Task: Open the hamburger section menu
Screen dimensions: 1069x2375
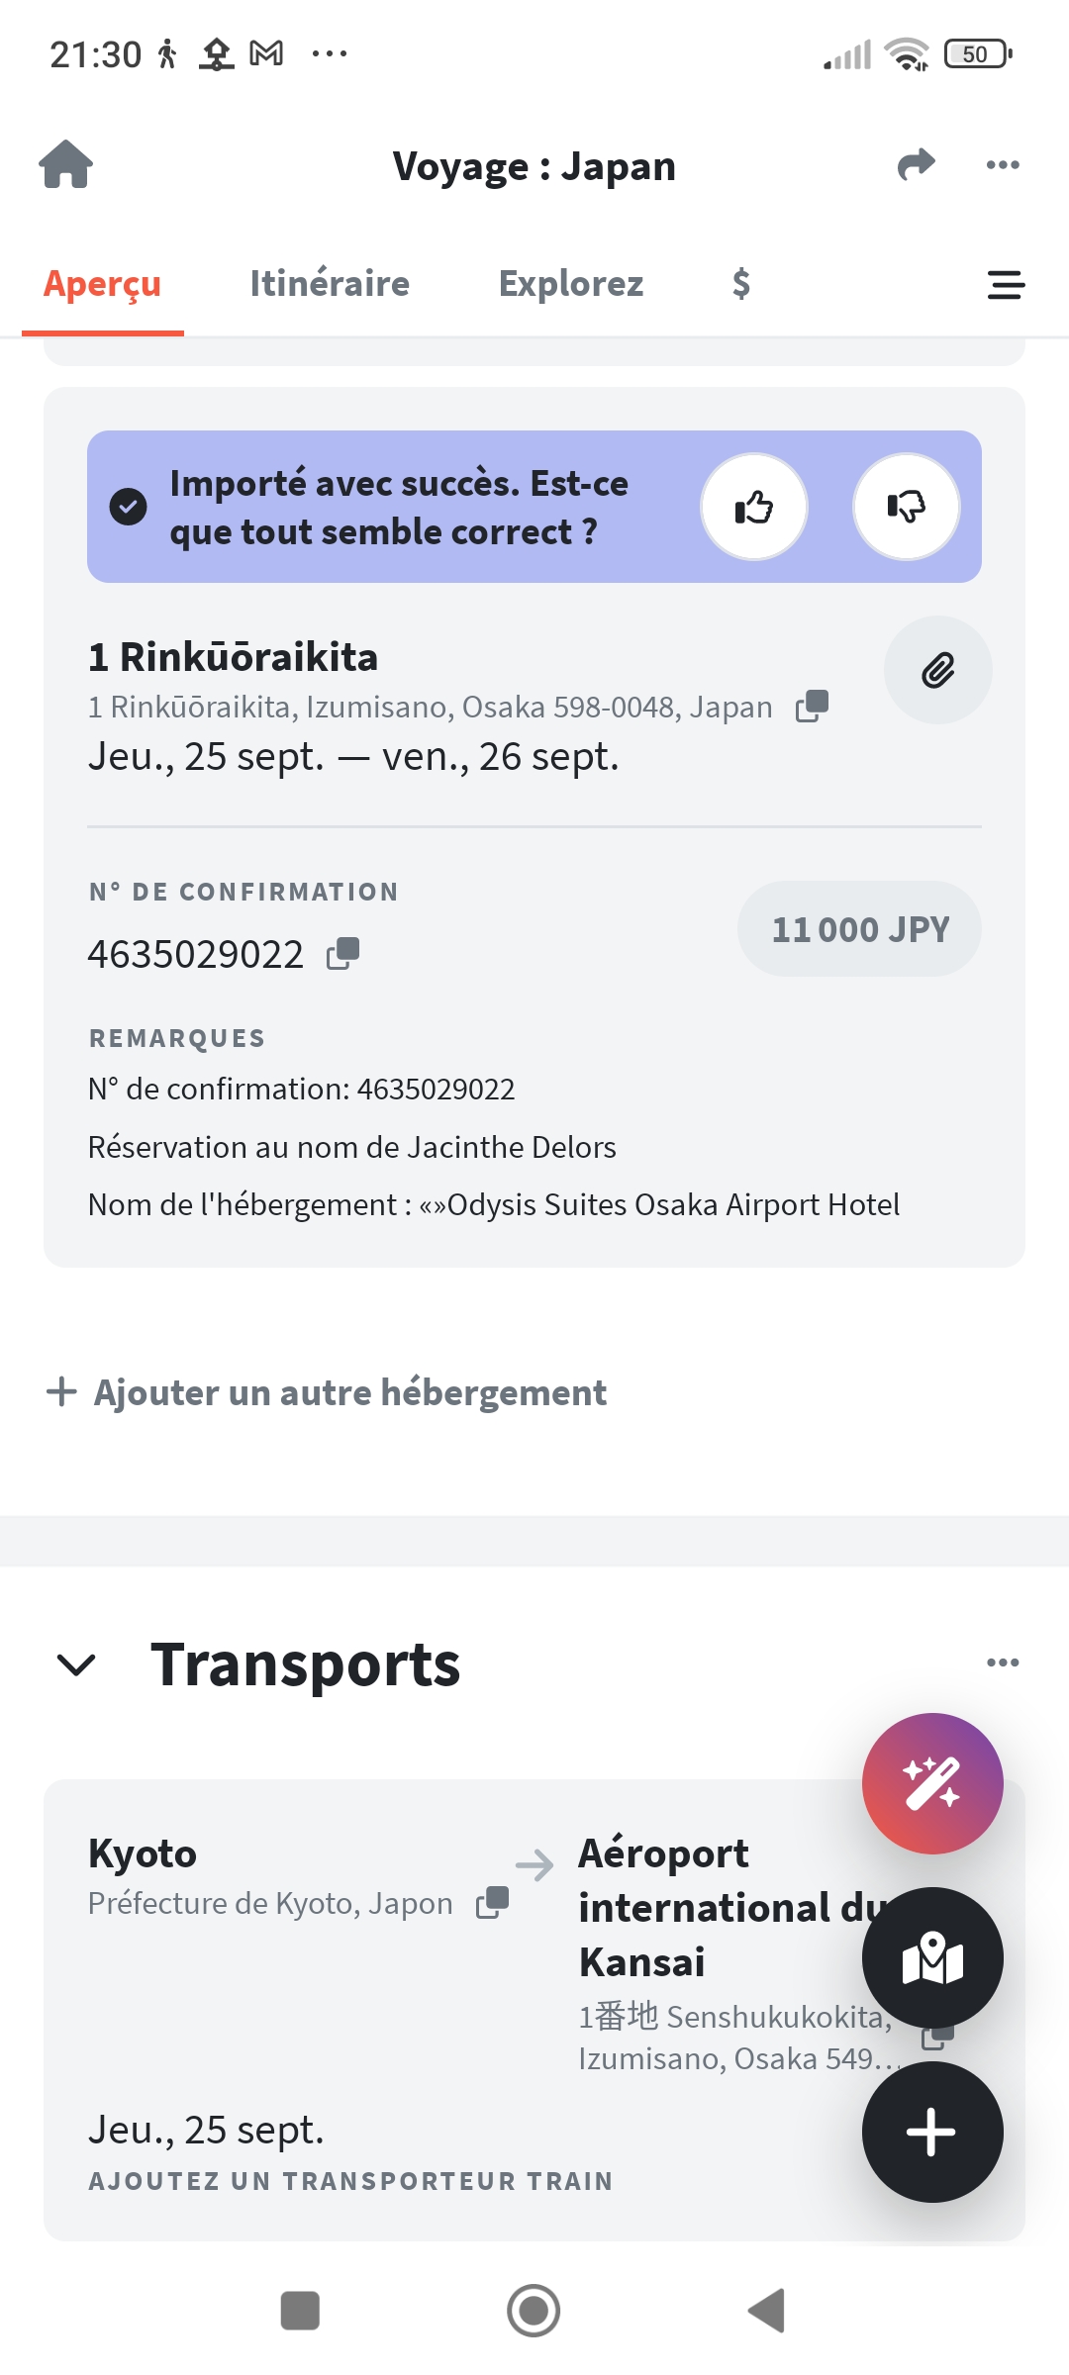Action: click(1006, 285)
